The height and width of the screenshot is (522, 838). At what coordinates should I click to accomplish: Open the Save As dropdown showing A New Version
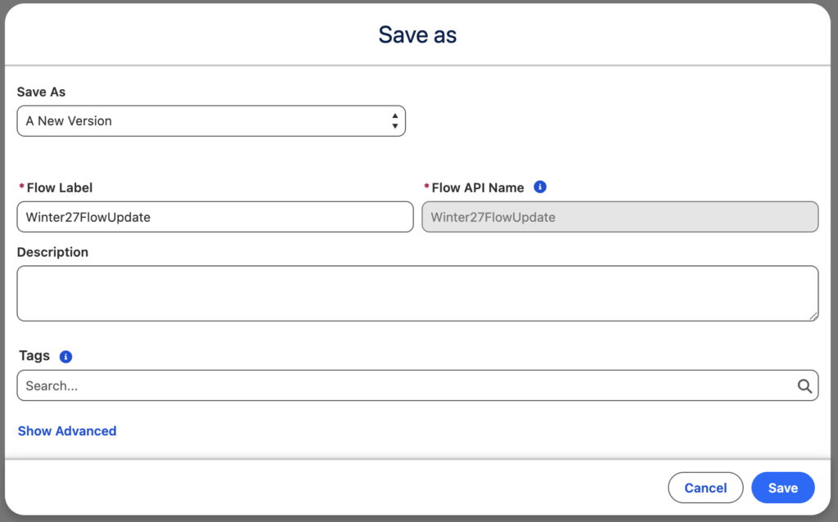point(211,121)
